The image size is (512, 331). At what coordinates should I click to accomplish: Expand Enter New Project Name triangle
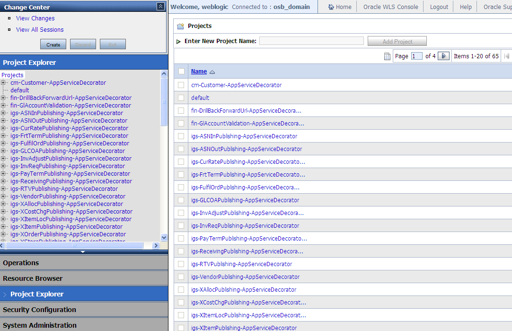point(178,42)
